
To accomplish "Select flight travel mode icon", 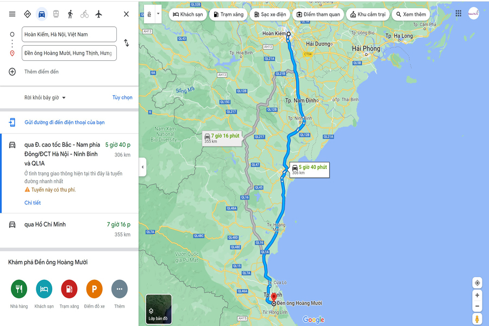I will pyautogui.click(x=99, y=14).
